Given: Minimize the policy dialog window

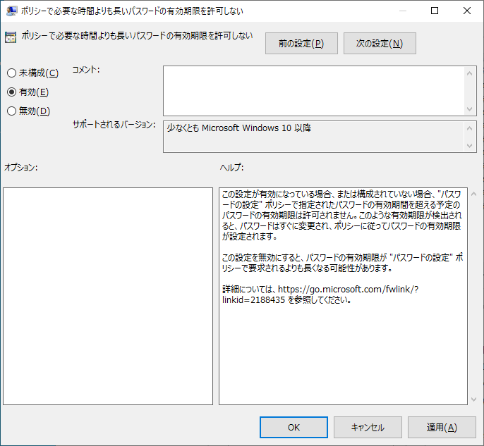Looking at the screenshot, I should click(402, 11).
